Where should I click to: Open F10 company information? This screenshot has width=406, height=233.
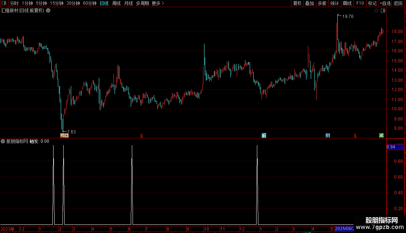360,3
